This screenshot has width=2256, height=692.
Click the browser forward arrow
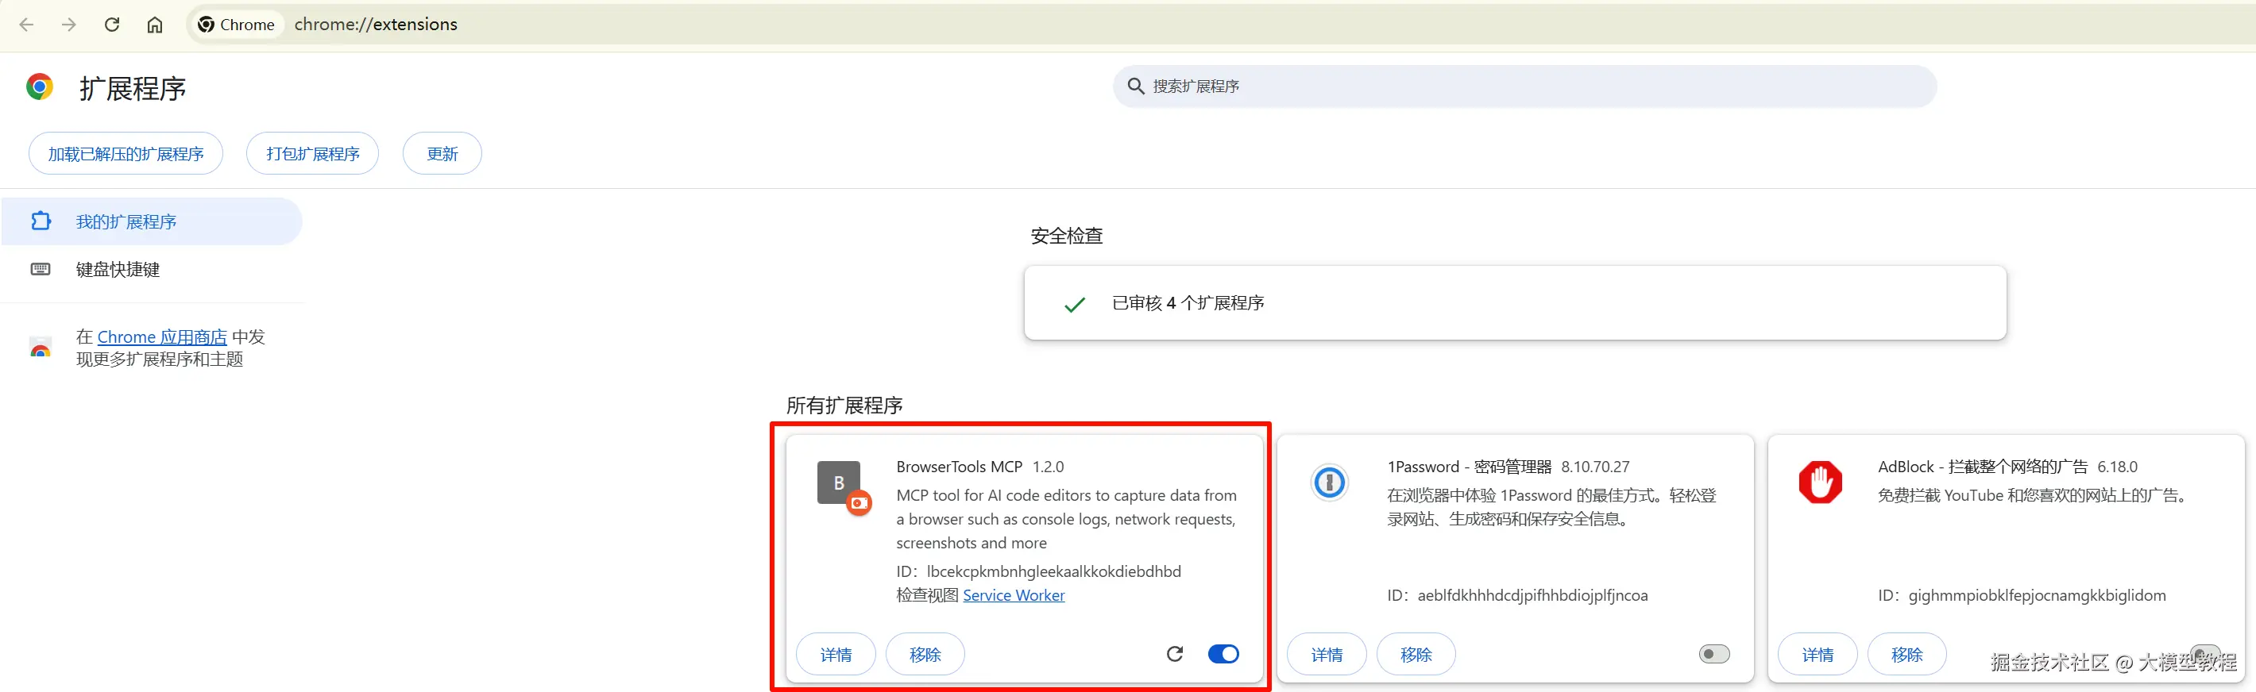click(68, 25)
